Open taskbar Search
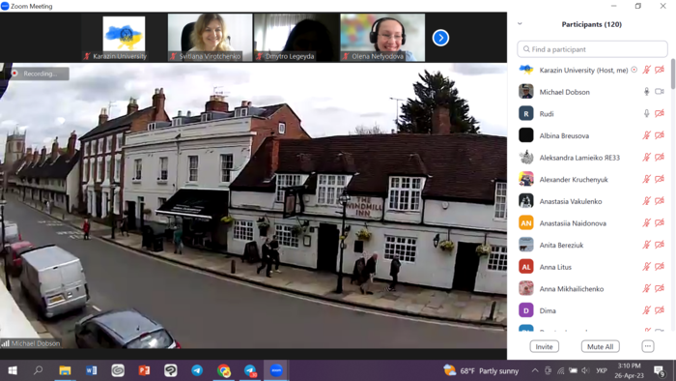Image resolution: width=676 pixels, height=381 pixels. (39, 370)
